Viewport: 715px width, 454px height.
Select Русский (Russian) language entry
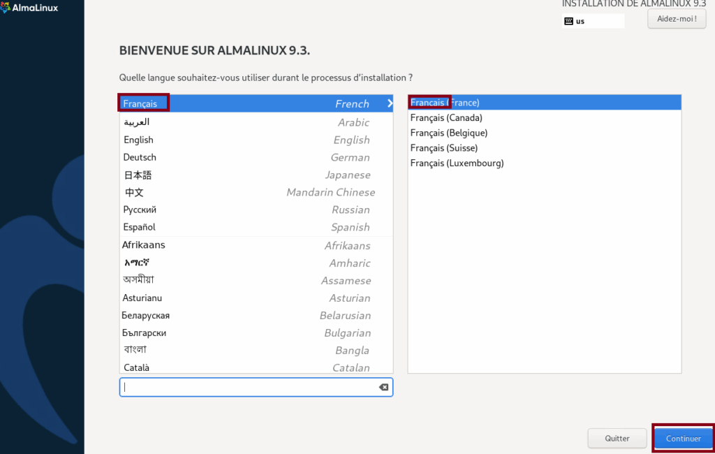(209, 210)
